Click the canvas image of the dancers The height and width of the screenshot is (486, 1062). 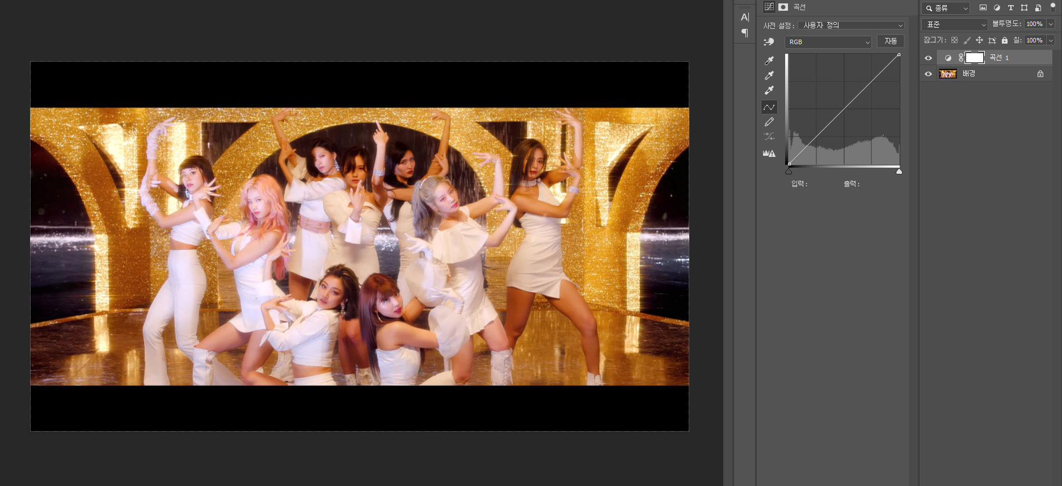tap(360, 246)
